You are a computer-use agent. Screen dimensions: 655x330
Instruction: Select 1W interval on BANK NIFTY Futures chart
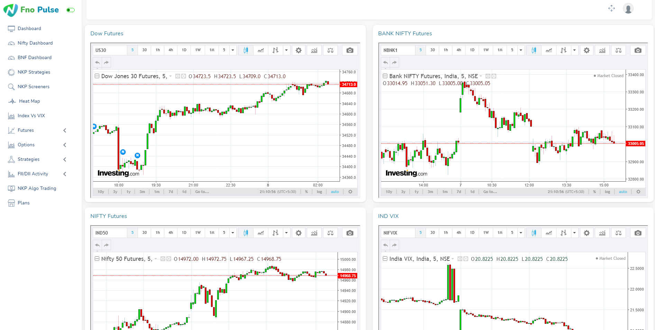pyautogui.click(x=486, y=50)
